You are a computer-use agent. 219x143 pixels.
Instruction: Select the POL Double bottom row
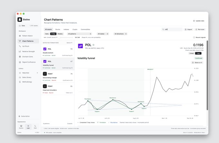[x=58, y=52]
